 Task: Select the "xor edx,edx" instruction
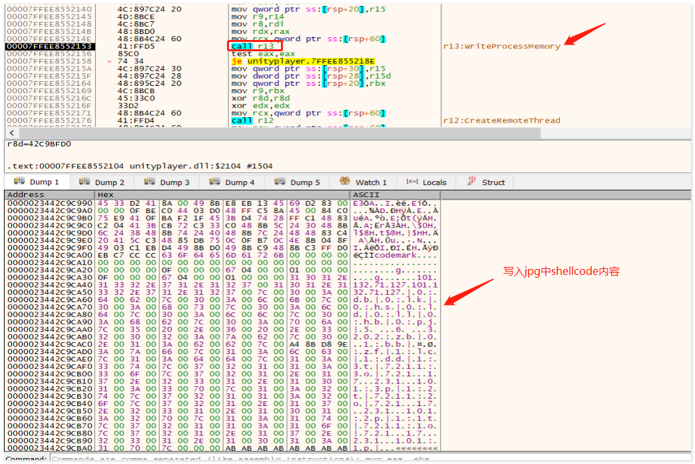click(x=261, y=105)
